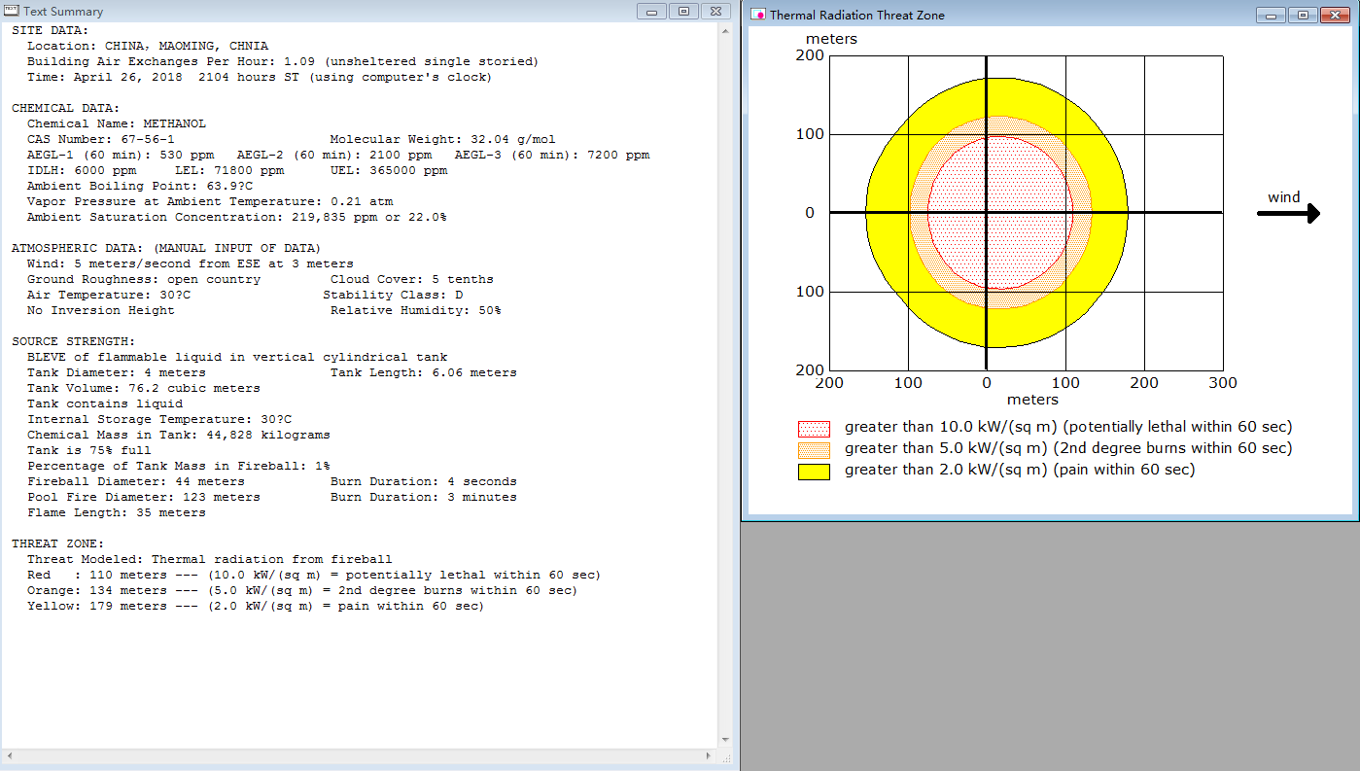
Task: Click the 'Wind: 5 meters/second from ESE' line
Action: point(191,263)
